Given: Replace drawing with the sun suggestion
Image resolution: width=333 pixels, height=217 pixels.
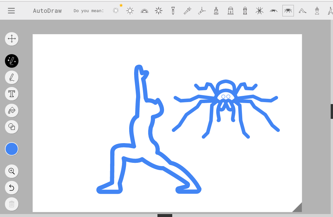Looking at the screenshot, I should [x=130, y=10].
